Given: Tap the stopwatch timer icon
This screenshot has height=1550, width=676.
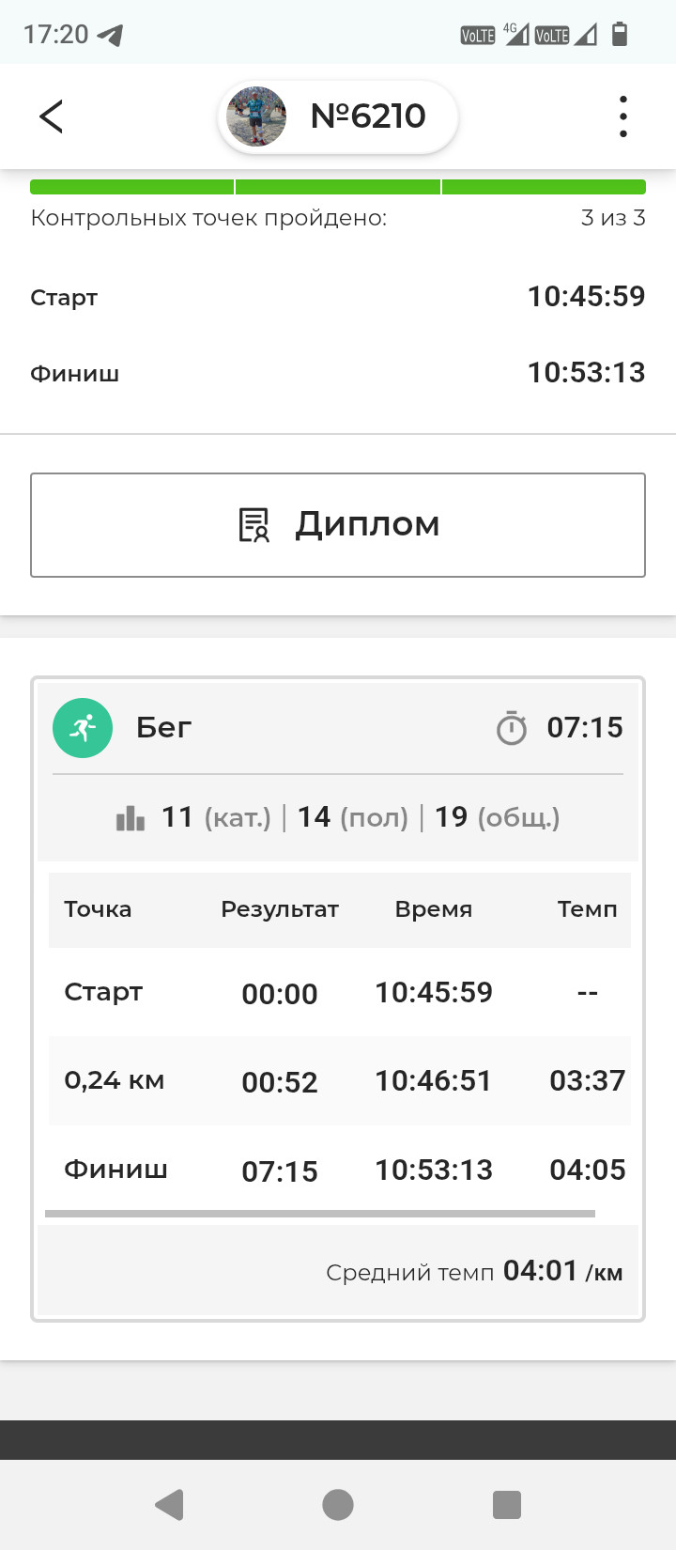Looking at the screenshot, I should pyautogui.click(x=512, y=728).
